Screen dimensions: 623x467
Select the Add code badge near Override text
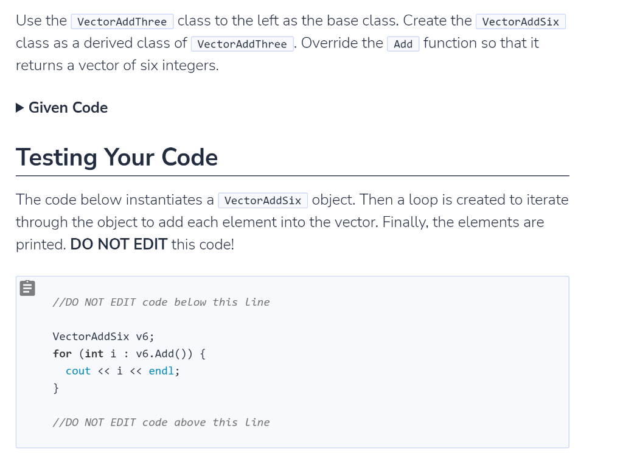(403, 44)
